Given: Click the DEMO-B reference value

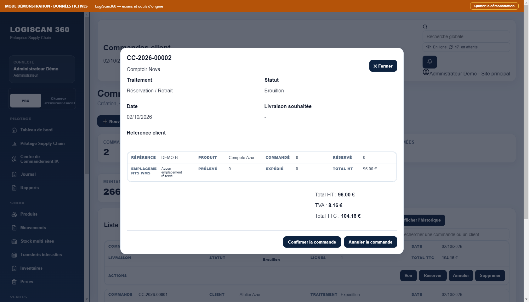Looking at the screenshot, I should coord(169,158).
